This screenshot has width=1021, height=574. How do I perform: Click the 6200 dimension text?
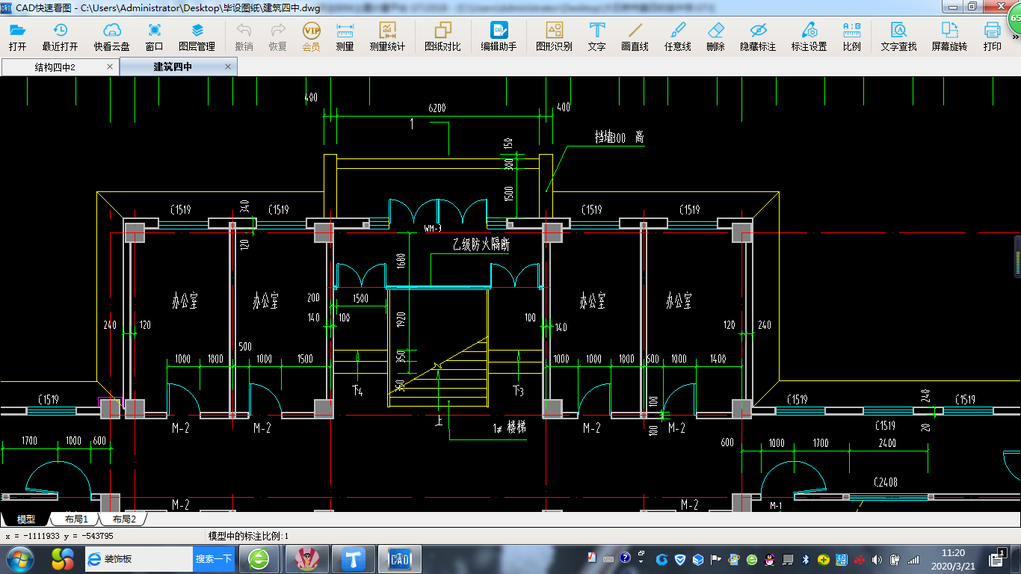tap(437, 108)
